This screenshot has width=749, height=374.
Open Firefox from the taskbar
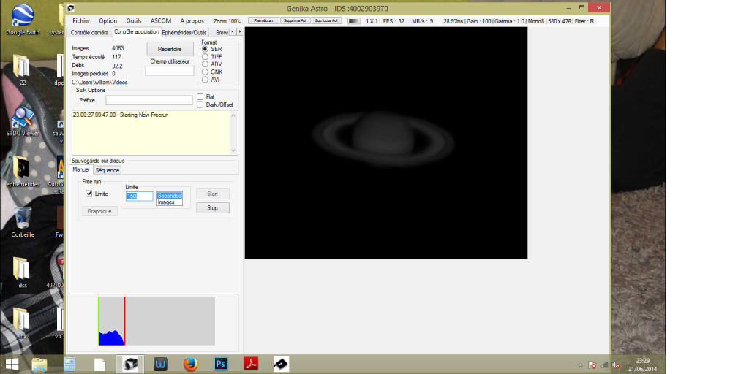191,364
